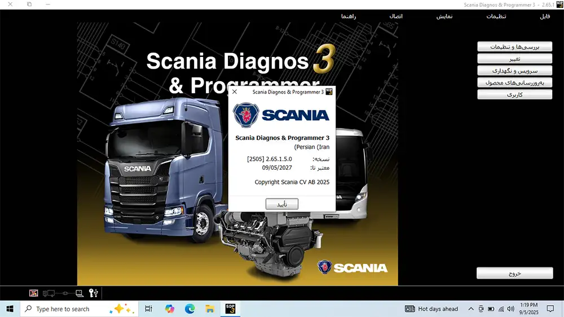Expand hidden system tray icons chevron
The image size is (564, 317).
[471, 309]
